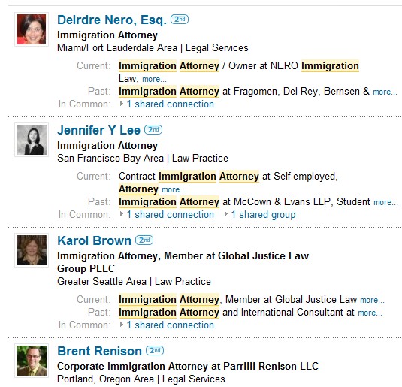Show more of Jennifer Y Lee's past positions
Screen dimensions: 402x387
click(x=386, y=202)
